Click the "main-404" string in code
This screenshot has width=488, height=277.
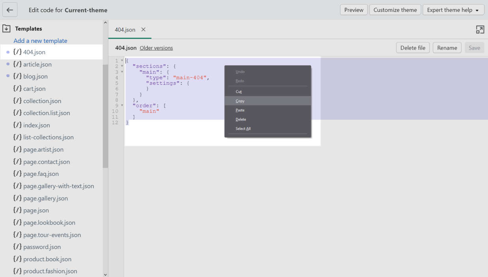[190, 78]
